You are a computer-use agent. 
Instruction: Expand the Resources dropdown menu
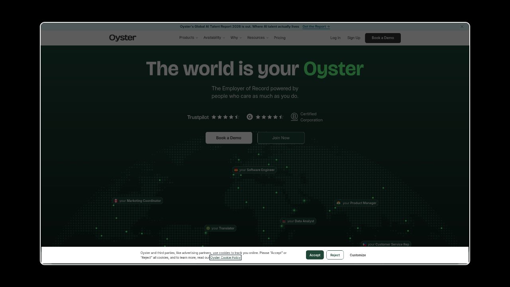(x=258, y=38)
